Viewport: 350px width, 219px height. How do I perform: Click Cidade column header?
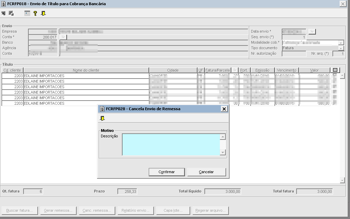[173, 70]
